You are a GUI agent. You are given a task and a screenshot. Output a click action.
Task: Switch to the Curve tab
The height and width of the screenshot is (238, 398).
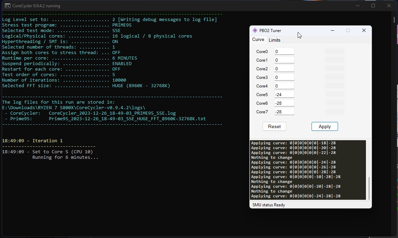click(258, 40)
